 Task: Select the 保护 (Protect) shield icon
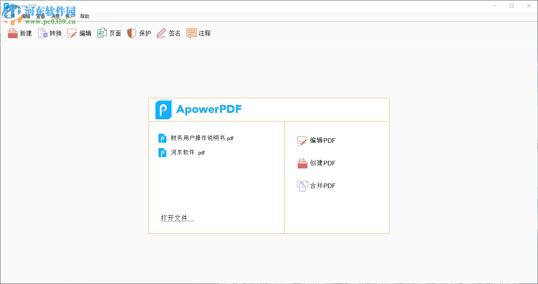tap(131, 33)
